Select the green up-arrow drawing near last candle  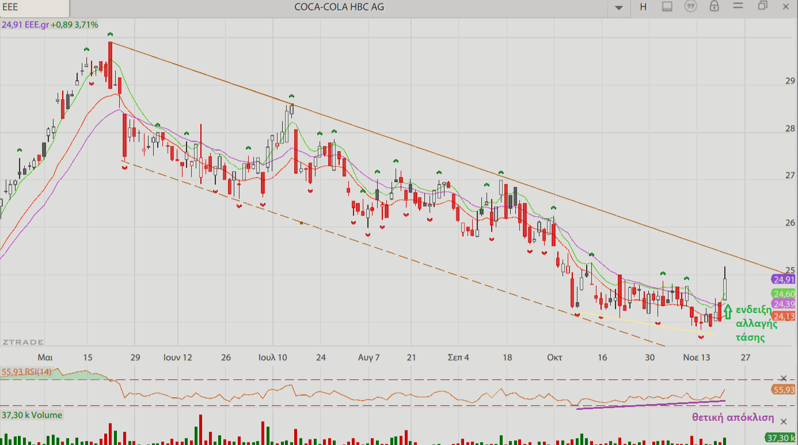[727, 311]
